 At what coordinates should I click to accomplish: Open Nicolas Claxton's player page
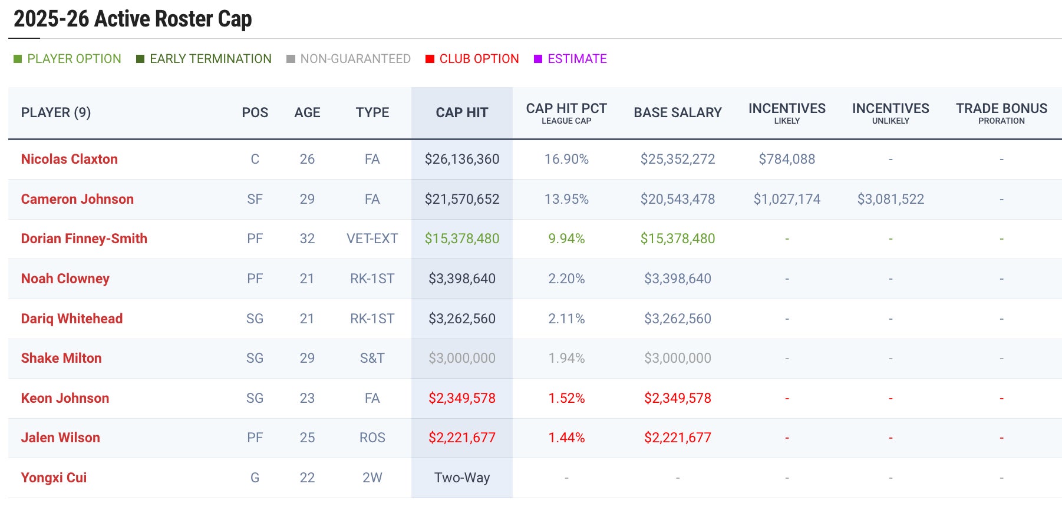69,159
